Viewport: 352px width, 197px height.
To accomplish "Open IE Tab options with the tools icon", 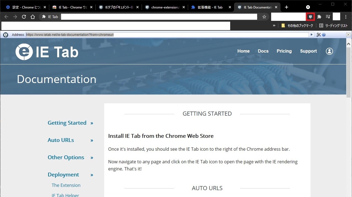I will coord(319,35).
